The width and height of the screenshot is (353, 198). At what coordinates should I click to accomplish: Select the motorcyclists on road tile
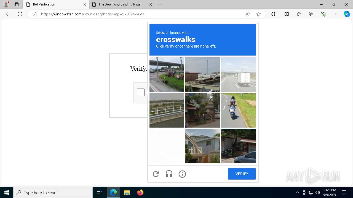[x=239, y=110]
